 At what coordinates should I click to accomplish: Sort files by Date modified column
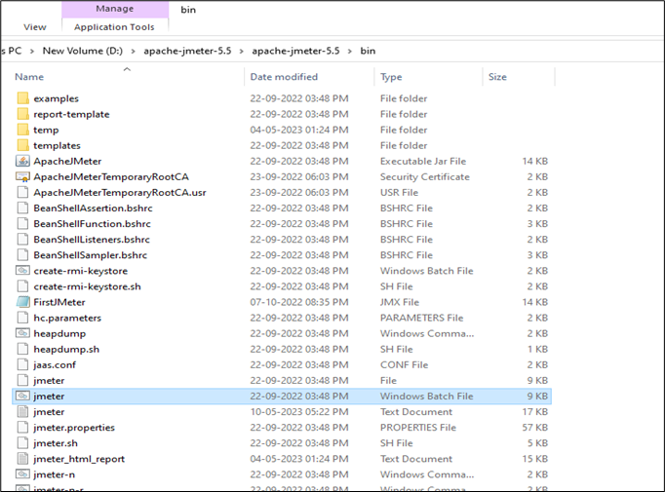click(x=284, y=77)
